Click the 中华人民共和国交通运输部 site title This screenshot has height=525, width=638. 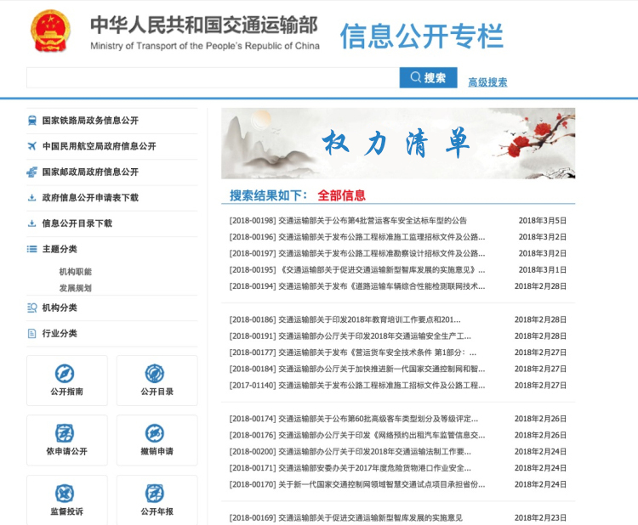(x=204, y=25)
